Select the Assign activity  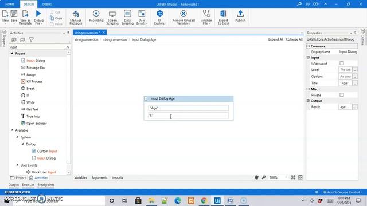click(x=31, y=74)
